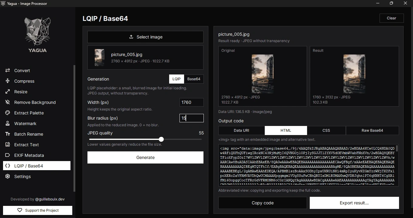Click the EXIF Metadata tag icon

(x=8, y=155)
